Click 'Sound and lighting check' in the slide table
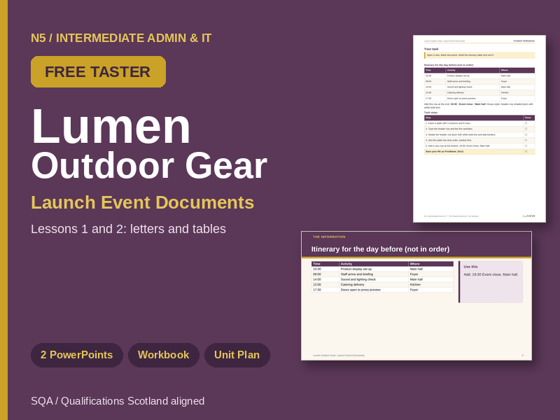 coord(358,279)
